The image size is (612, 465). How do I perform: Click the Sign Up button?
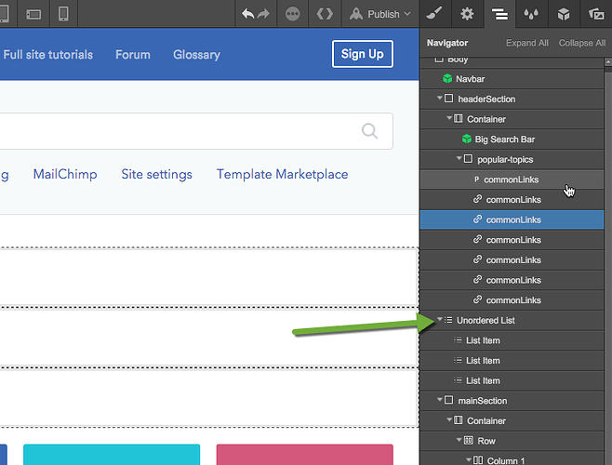(x=362, y=54)
